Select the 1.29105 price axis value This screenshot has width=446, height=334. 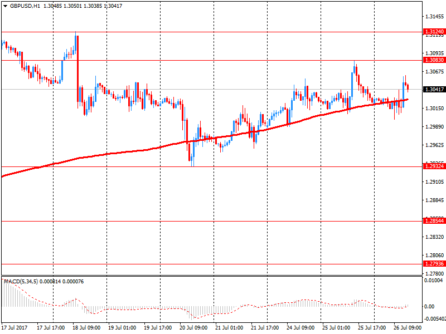434,182
